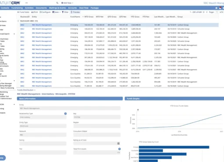
Task: Click the Entity Type field
Action: (x=43, y=126)
